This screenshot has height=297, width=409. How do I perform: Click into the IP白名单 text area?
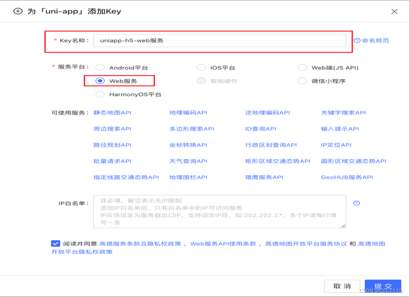click(220, 212)
